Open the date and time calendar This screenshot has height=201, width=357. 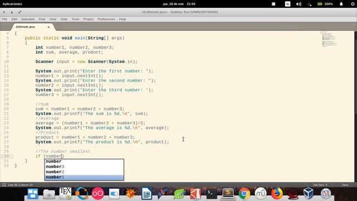pos(179,4)
